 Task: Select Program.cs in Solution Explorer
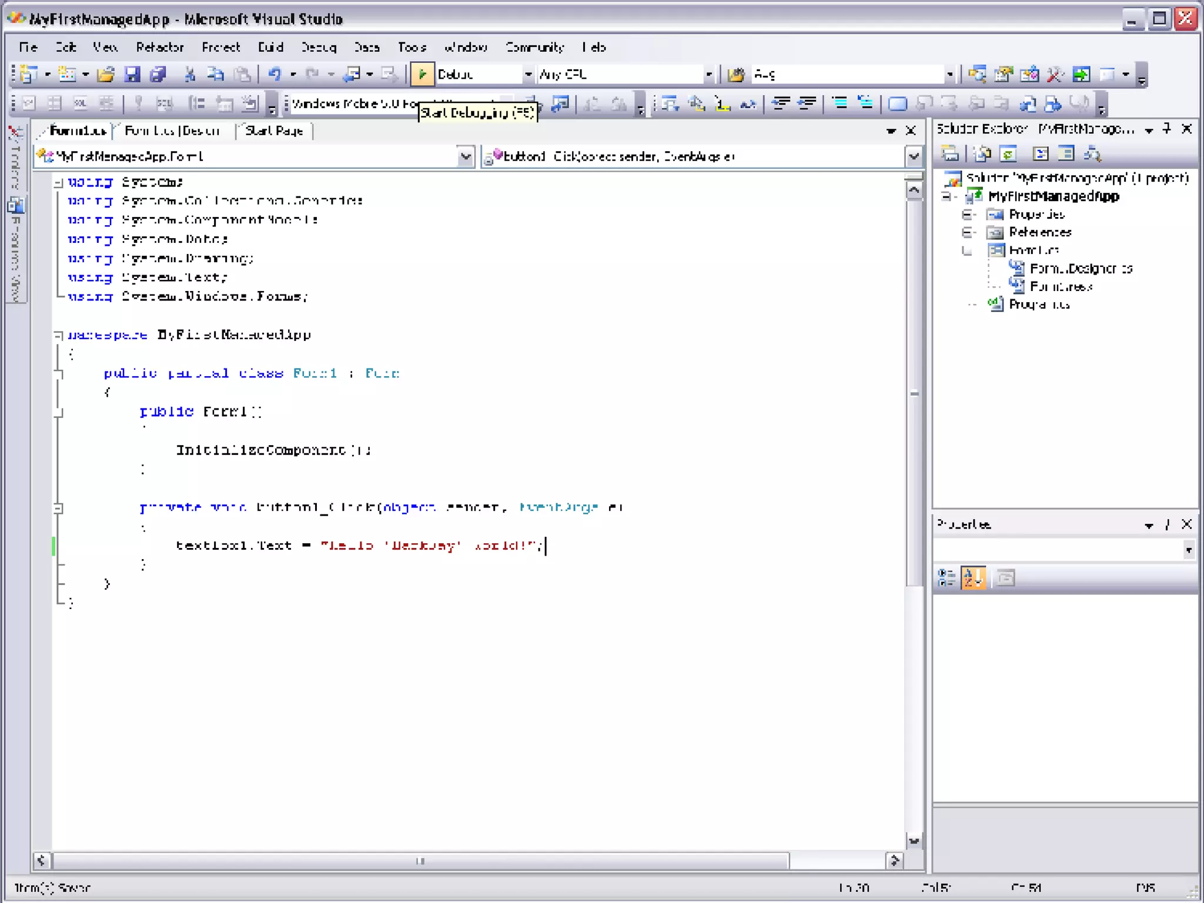coord(1039,305)
